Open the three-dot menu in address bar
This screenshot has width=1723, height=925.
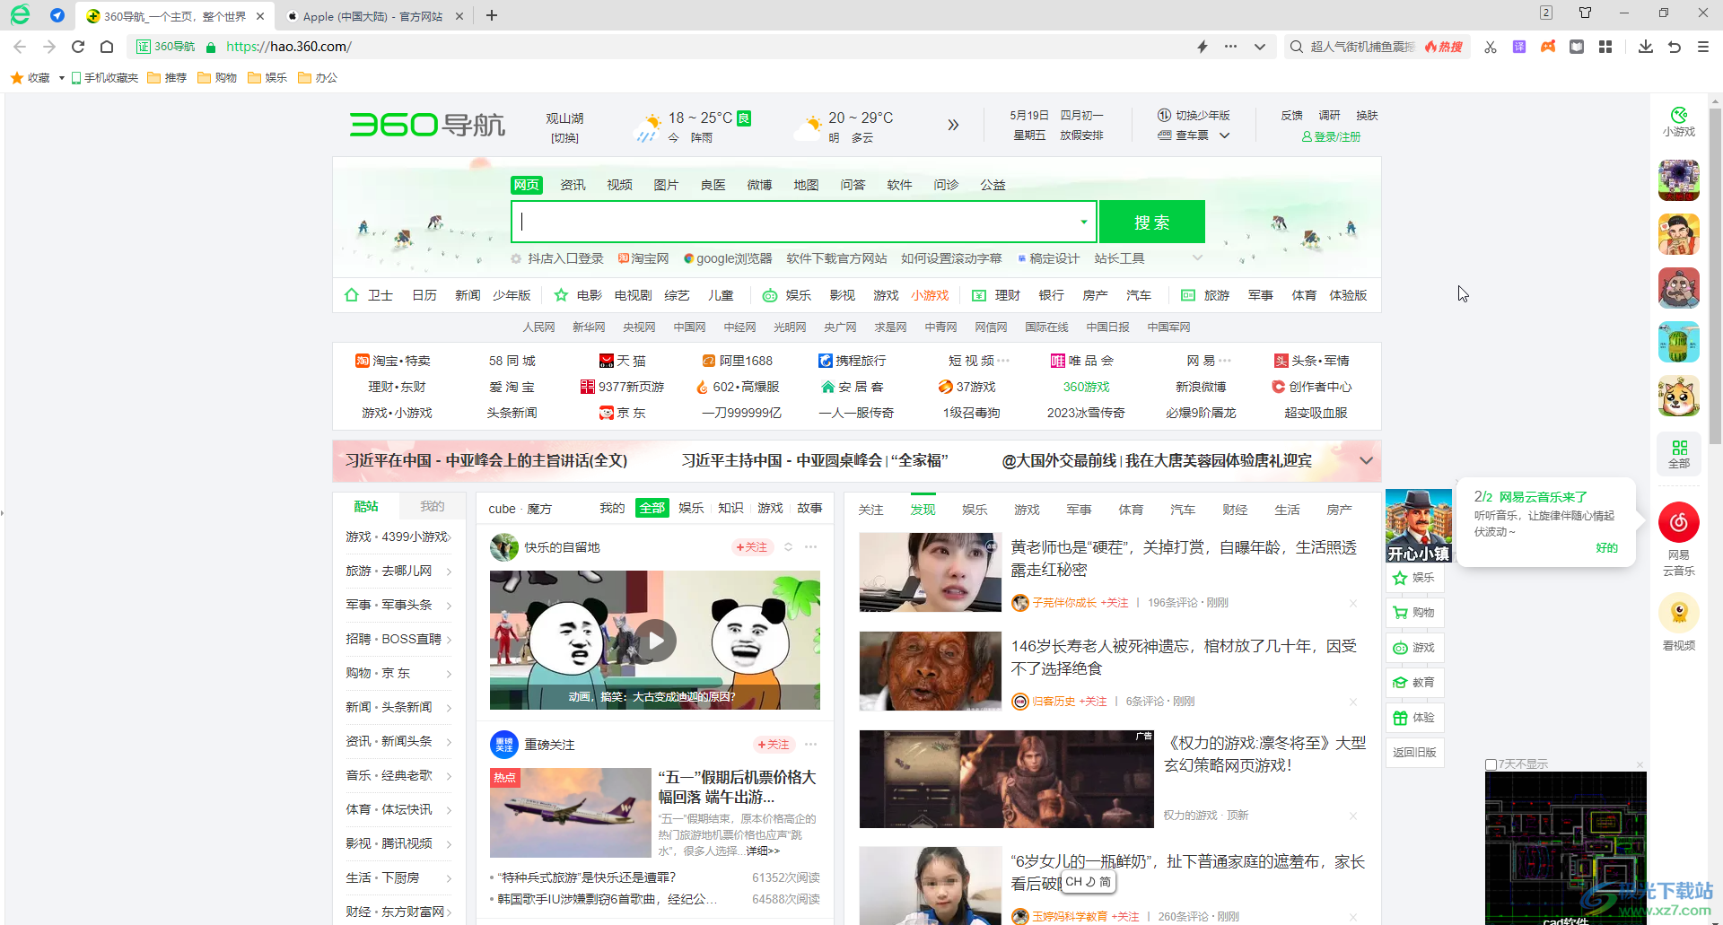[x=1230, y=47]
